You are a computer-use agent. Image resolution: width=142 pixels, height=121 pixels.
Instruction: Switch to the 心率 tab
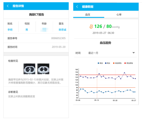(119, 15)
